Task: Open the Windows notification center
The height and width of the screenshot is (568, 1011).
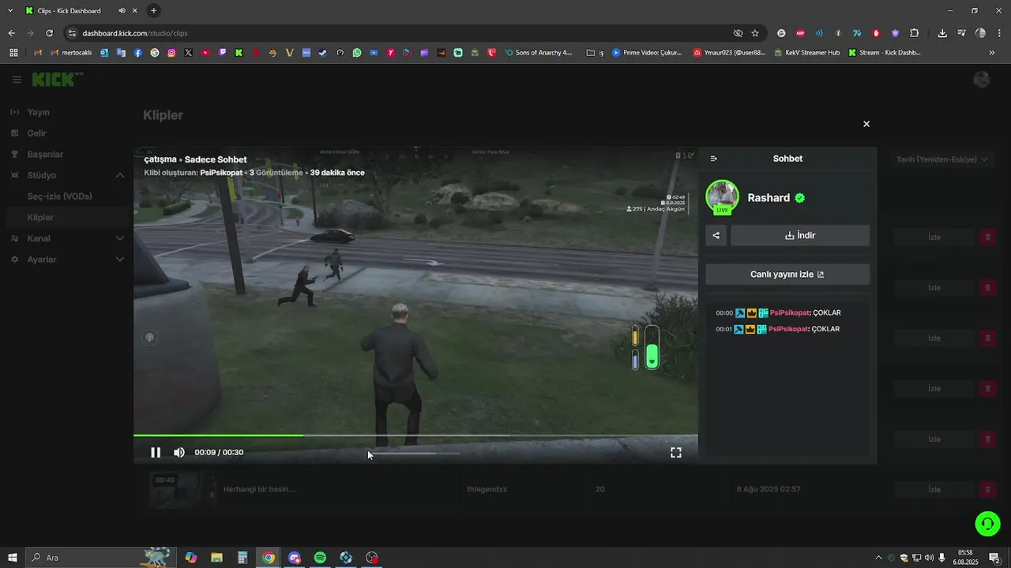Action: (x=995, y=558)
